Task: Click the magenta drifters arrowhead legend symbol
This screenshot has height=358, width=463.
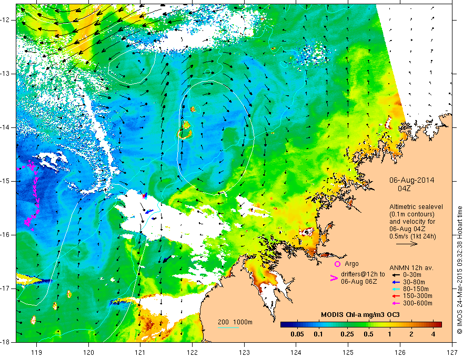Action: 334,278
